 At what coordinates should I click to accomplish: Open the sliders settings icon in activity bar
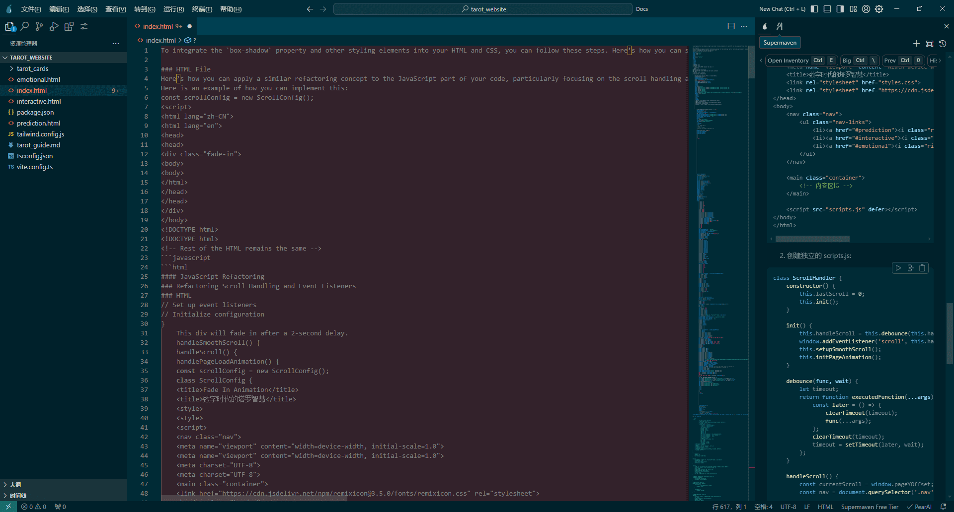click(x=84, y=26)
